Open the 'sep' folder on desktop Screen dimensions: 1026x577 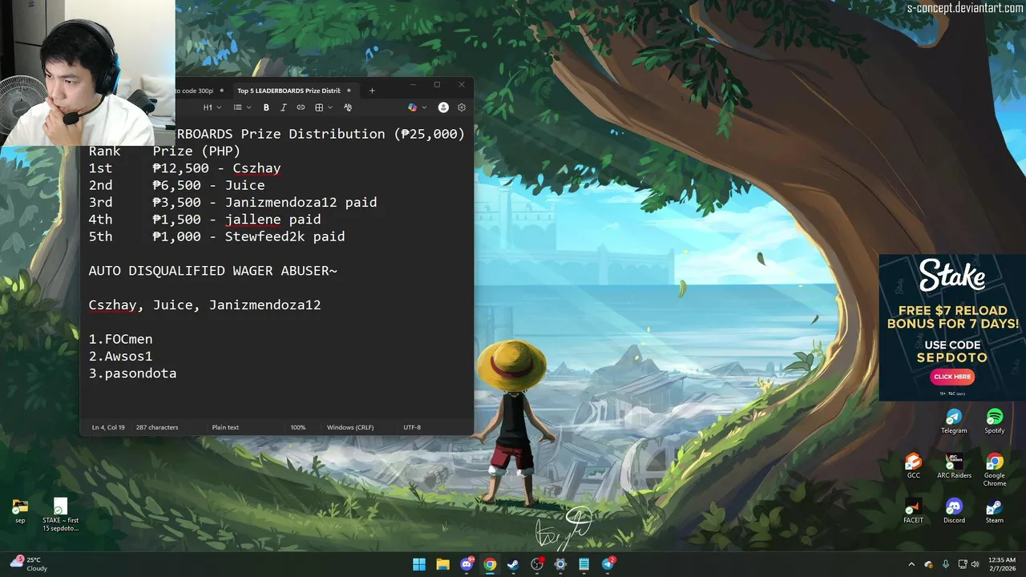[x=20, y=511]
